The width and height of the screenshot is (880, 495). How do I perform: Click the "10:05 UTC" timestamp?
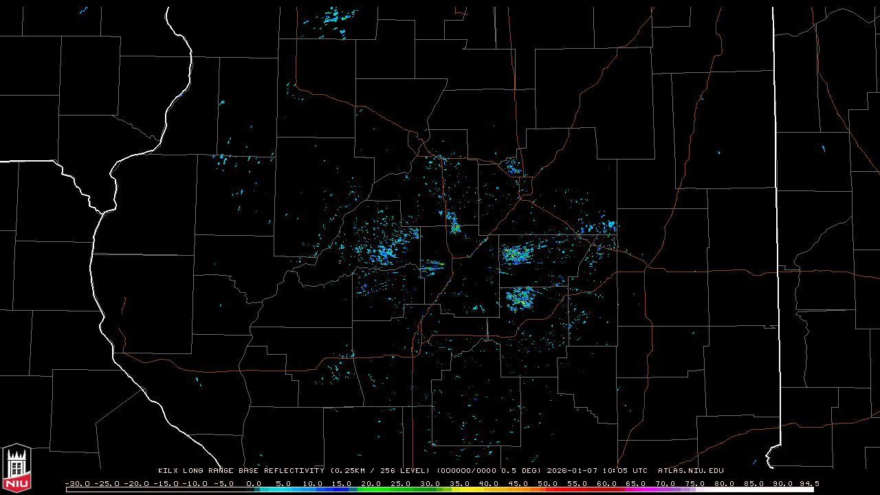coord(625,471)
